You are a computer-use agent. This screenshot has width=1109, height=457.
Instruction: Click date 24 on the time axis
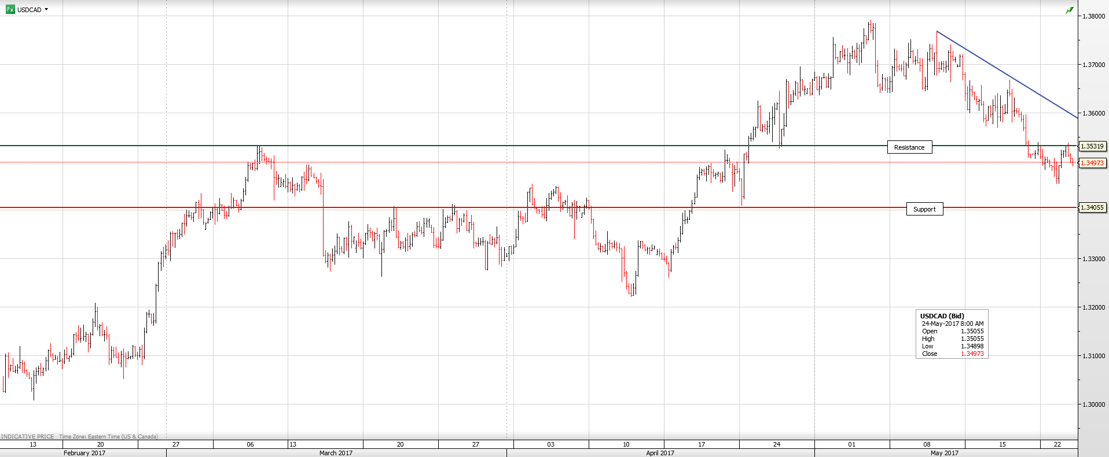[x=776, y=444]
